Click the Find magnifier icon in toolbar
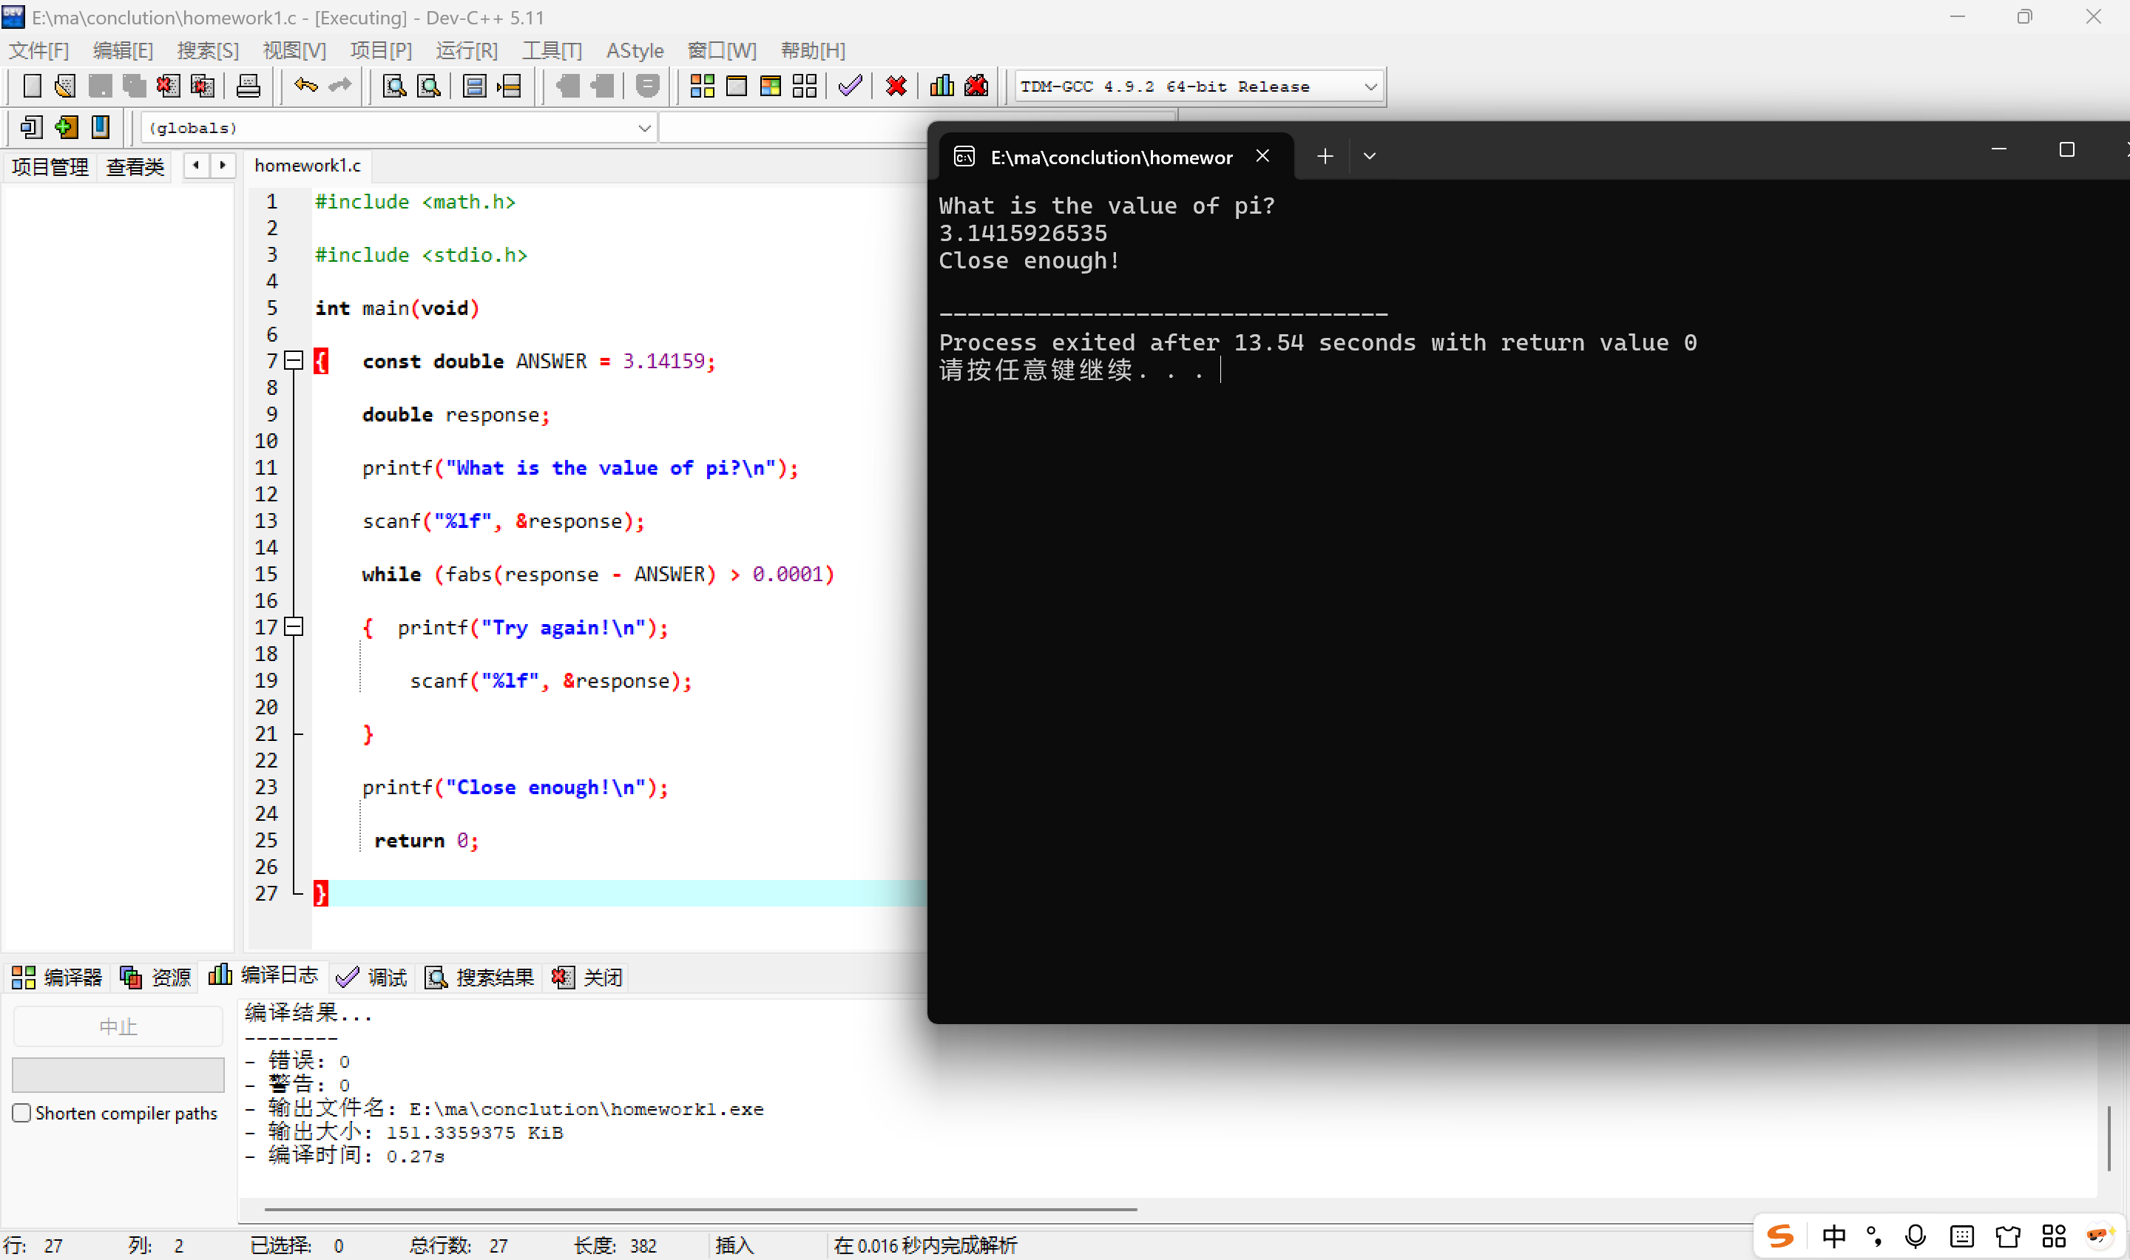This screenshot has width=2130, height=1260. point(394,86)
